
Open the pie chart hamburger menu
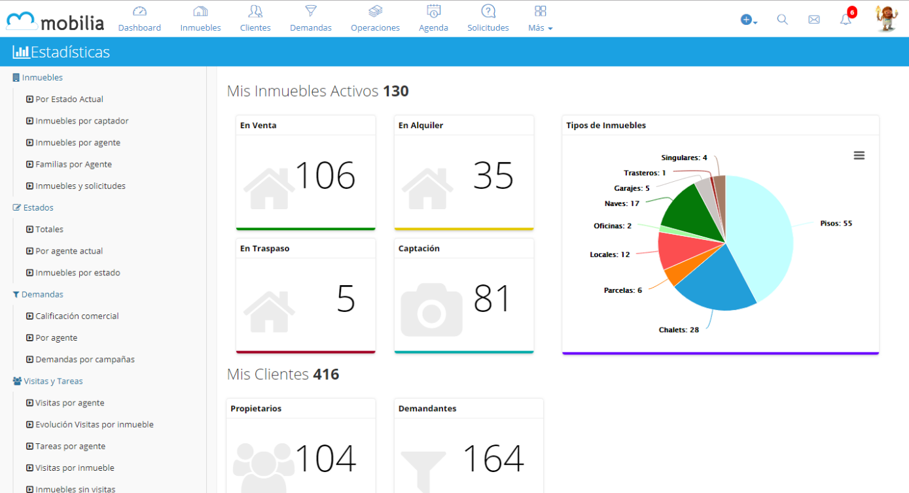point(859,156)
